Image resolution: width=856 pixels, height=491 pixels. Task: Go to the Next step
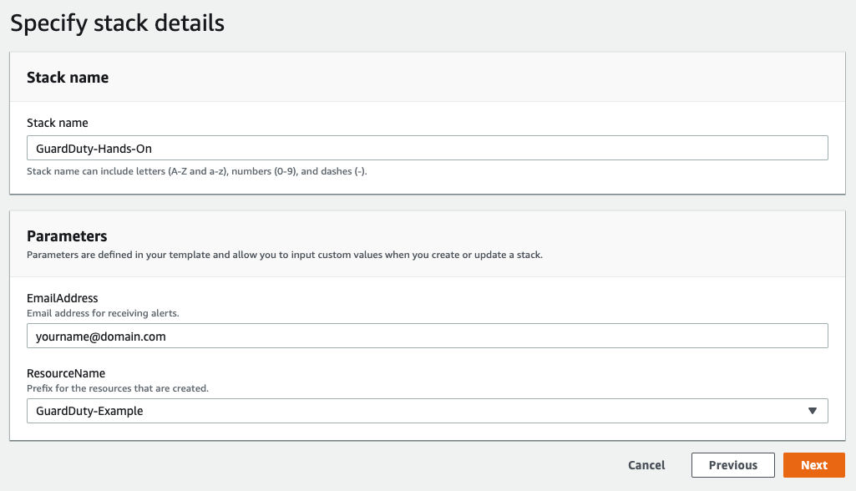coord(814,465)
